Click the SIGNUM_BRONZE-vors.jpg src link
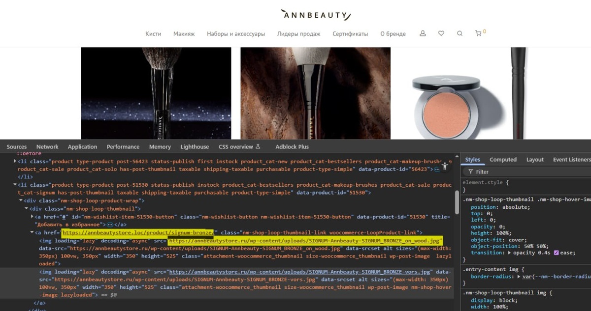591x311 pixels. click(x=300, y=272)
